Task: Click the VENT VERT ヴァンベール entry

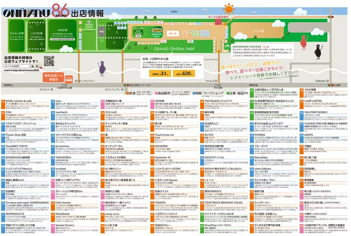Action: point(25,127)
